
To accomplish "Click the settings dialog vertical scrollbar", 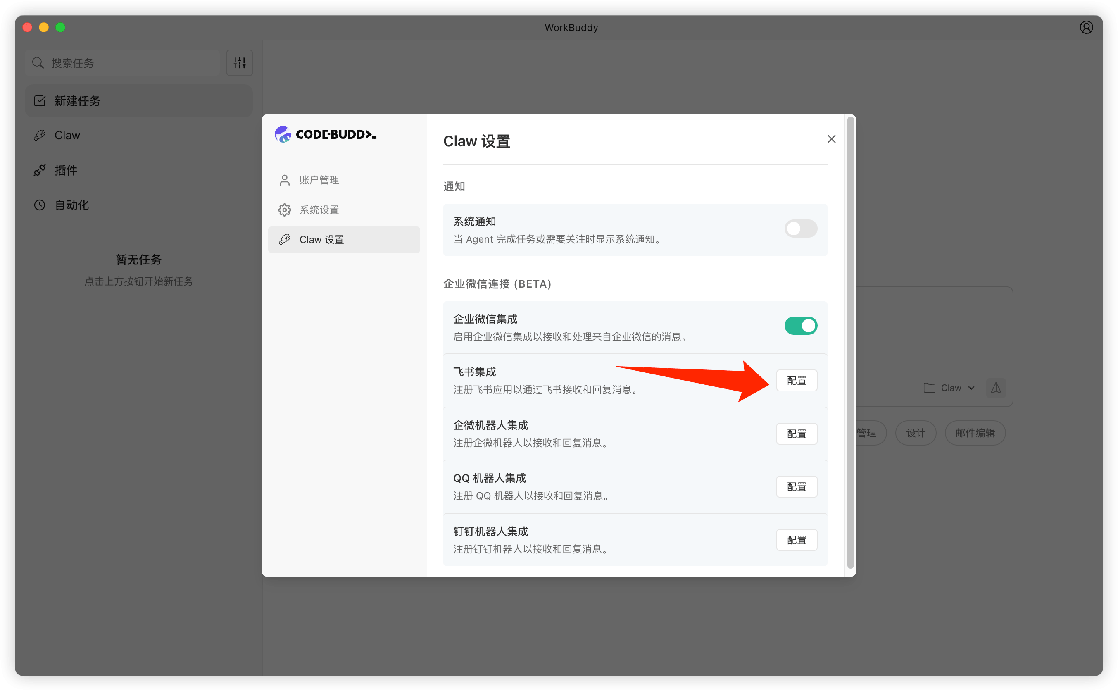I will coord(850,343).
